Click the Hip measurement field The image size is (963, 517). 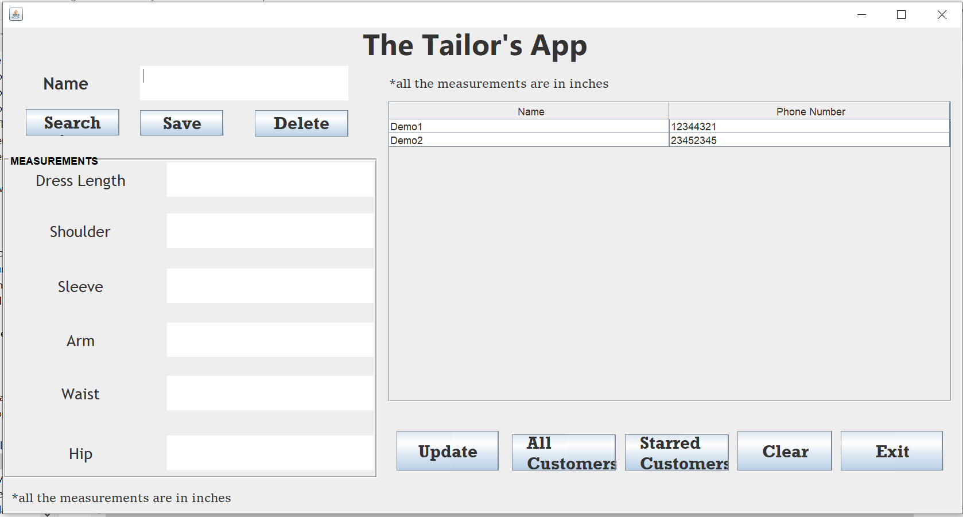point(270,453)
